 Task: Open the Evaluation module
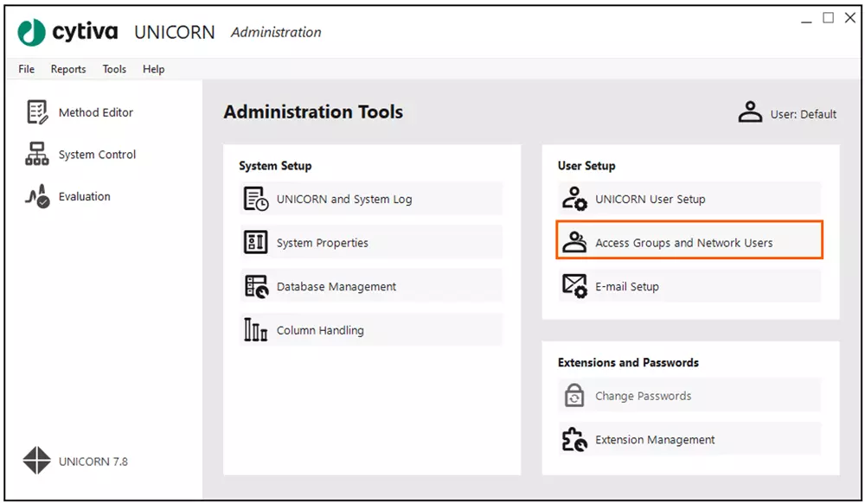[x=84, y=196]
